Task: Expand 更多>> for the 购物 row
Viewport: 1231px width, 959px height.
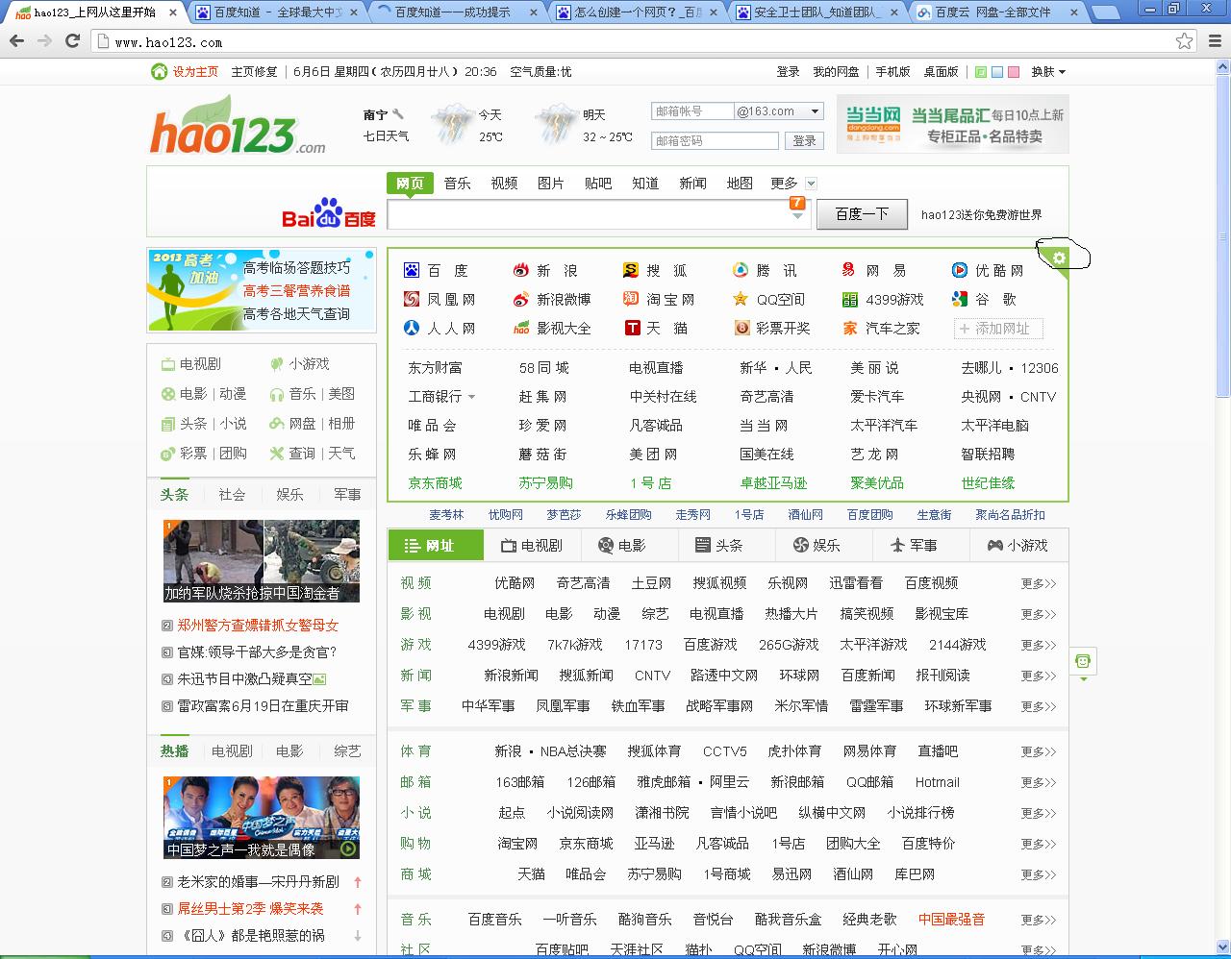Action: point(1039,844)
